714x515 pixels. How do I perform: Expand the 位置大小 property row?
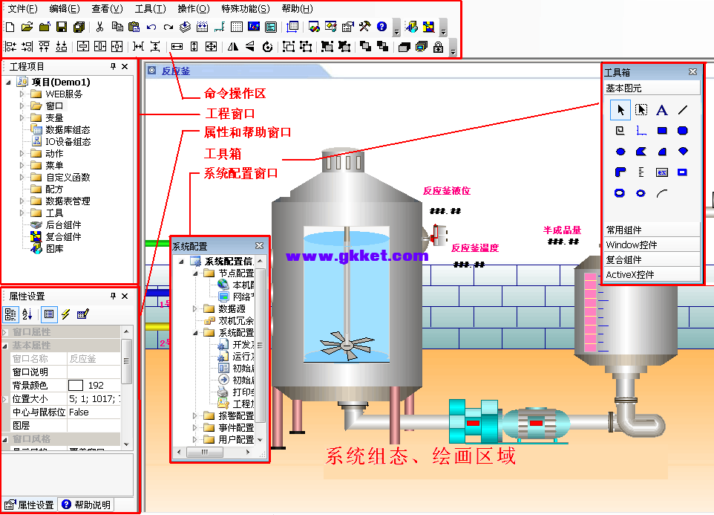[x=5, y=399]
